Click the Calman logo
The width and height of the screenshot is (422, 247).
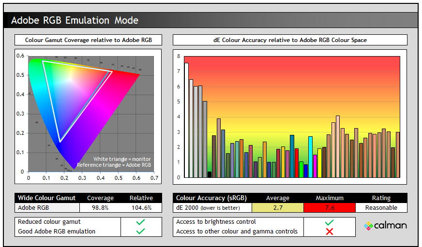click(385, 225)
